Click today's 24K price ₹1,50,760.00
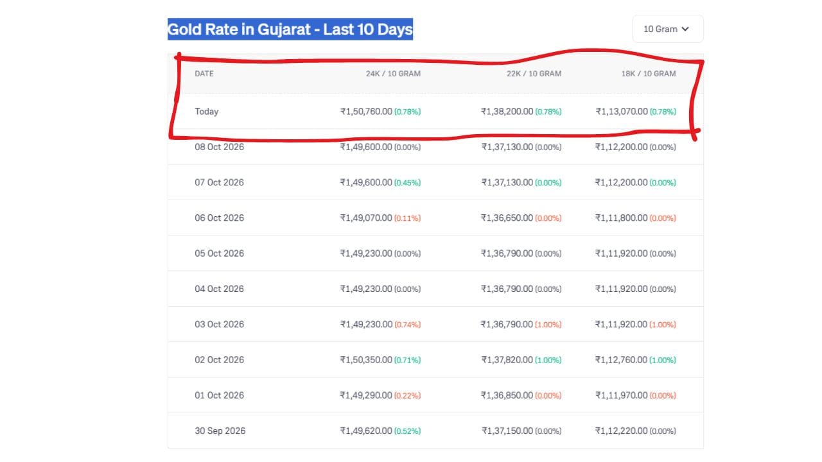 pyautogui.click(x=366, y=112)
